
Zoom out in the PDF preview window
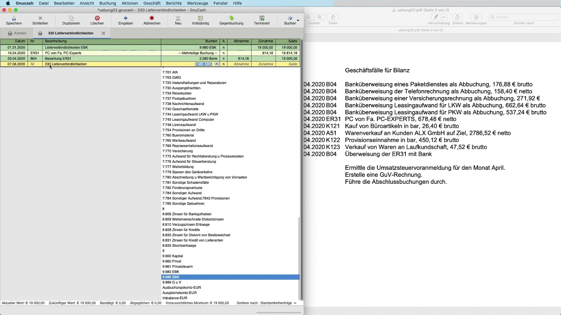pos(309,17)
